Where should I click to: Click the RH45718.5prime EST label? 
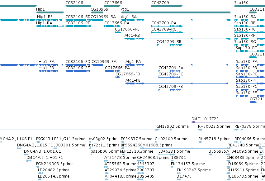(214, 139)
